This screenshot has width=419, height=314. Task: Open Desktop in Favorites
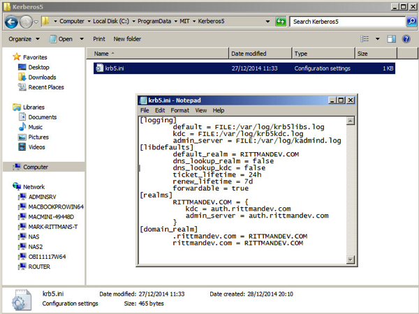click(x=38, y=67)
